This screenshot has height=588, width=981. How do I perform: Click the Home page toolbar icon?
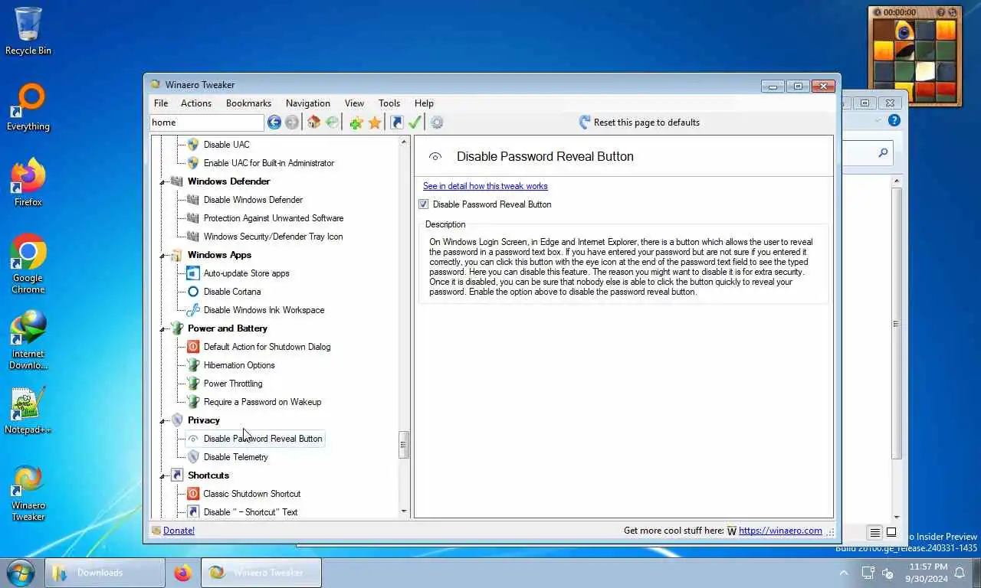(313, 122)
